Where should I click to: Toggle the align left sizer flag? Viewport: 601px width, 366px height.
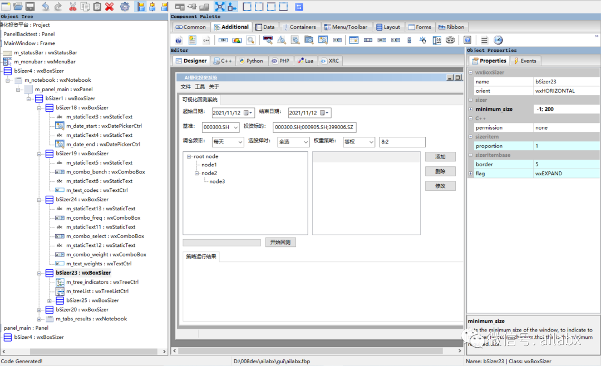coord(141,6)
